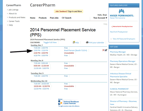Select Sunday 7:30 AM - 2:00 PM slot

click(41, 48)
